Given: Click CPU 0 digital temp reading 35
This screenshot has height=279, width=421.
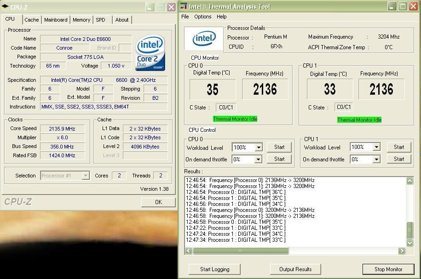Looking at the screenshot, I should coord(213,89).
